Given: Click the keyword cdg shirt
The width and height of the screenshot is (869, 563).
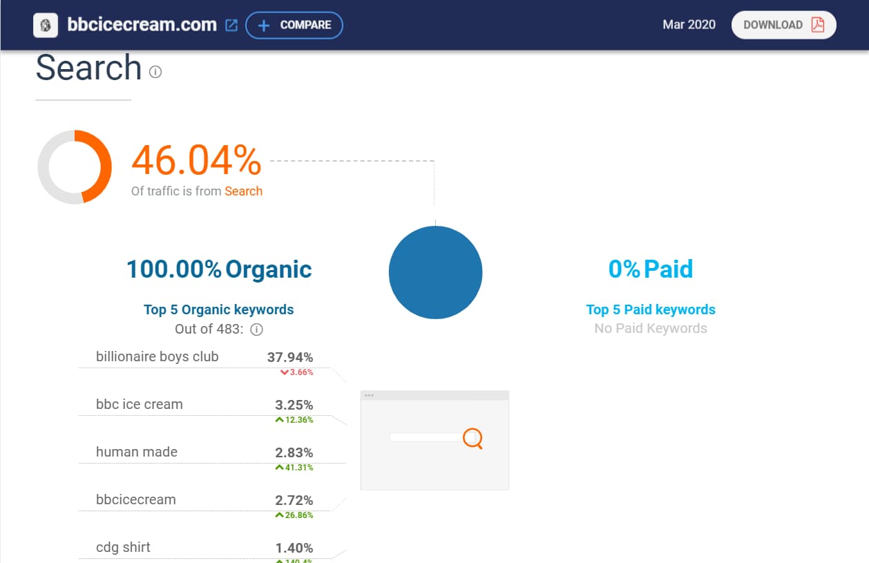Looking at the screenshot, I should [123, 547].
